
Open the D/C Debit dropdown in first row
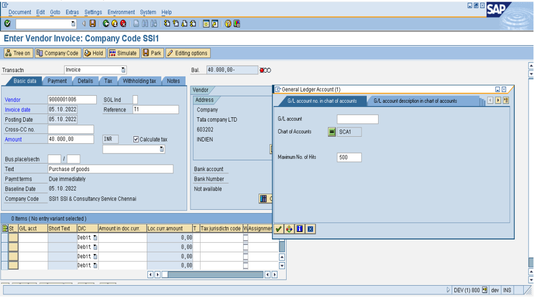tap(95, 238)
